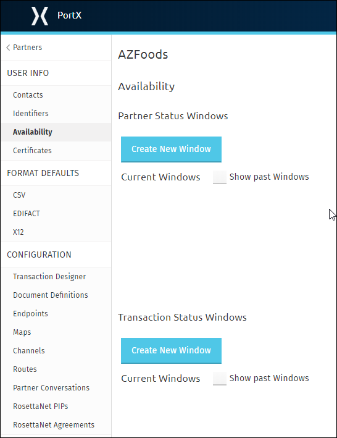Viewport: 337px width, 438px height.
Task: Open CSV format defaults
Action: pyautogui.click(x=19, y=195)
